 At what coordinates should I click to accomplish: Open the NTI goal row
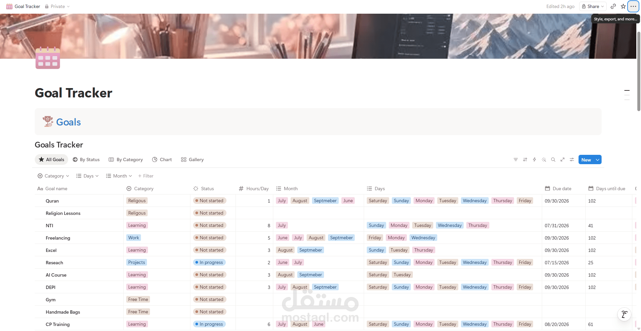(49, 226)
